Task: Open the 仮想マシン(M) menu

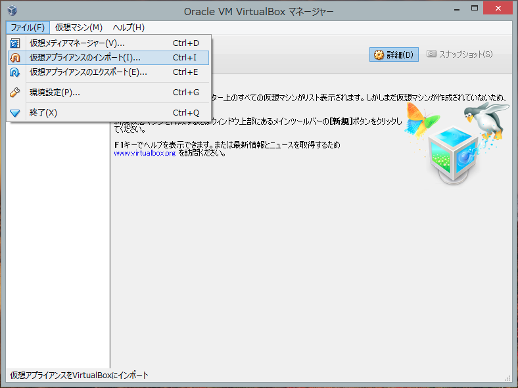Action: (79, 28)
